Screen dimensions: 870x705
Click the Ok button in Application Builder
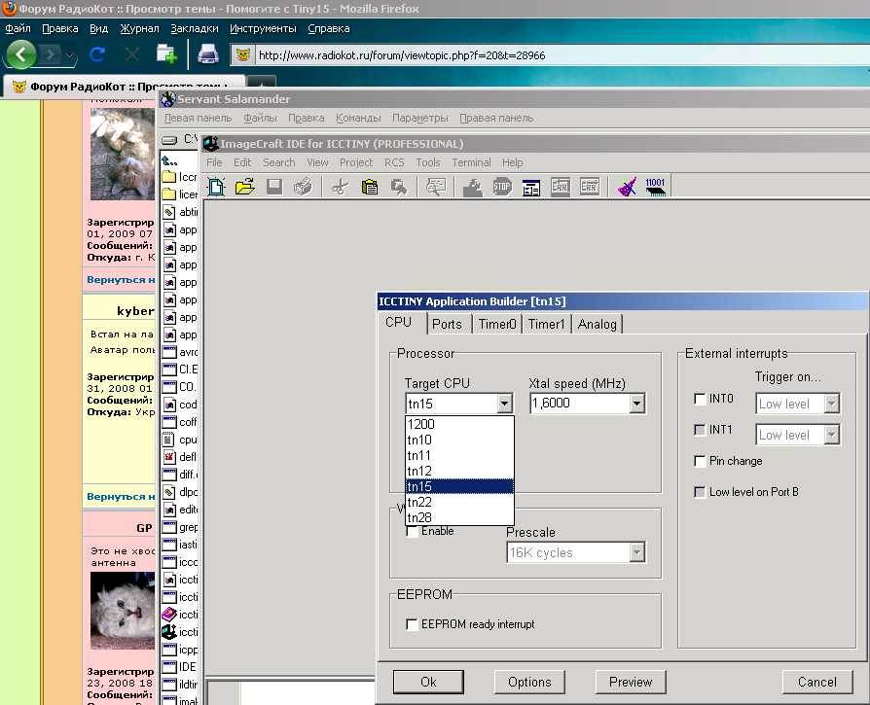click(428, 682)
